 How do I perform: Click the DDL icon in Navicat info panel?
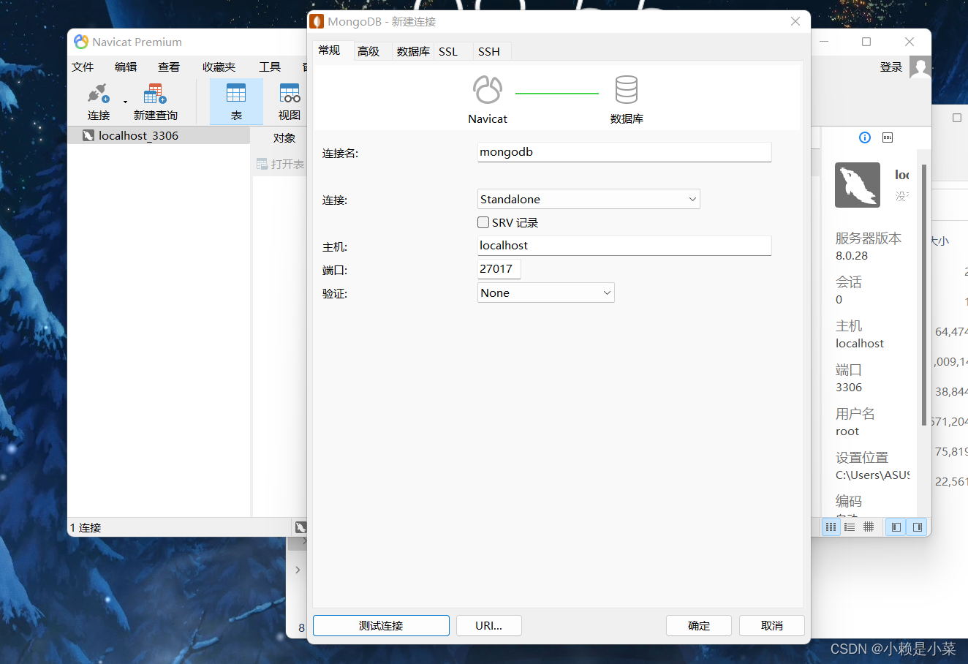[888, 137]
